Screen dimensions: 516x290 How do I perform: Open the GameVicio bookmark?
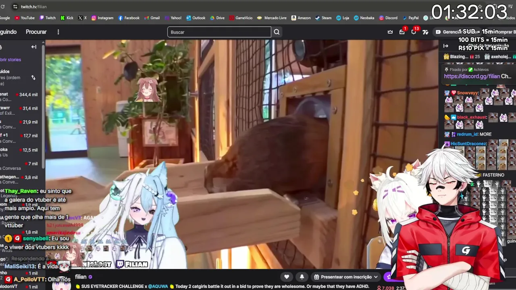coord(241,18)
